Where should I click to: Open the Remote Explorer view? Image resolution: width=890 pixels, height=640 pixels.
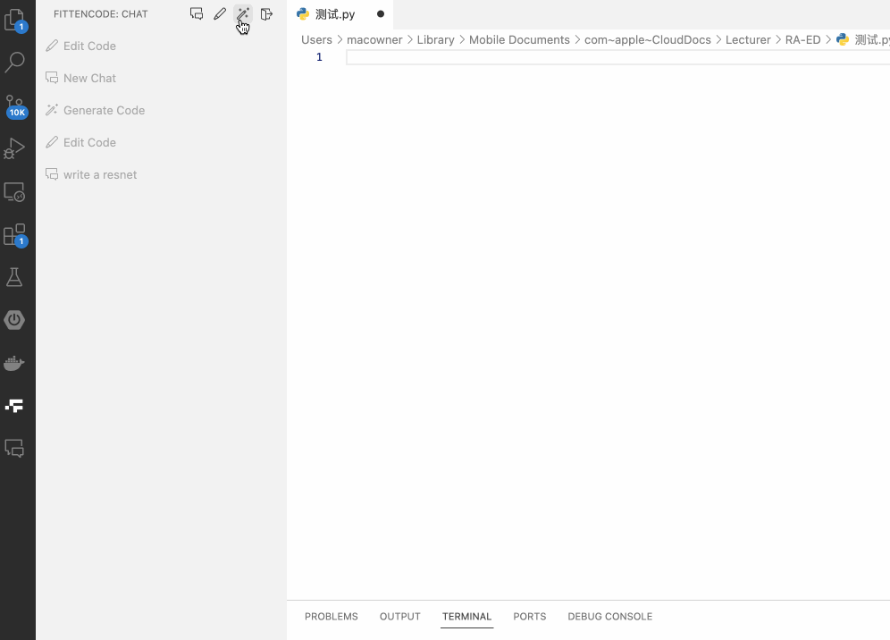coord(18,191)
